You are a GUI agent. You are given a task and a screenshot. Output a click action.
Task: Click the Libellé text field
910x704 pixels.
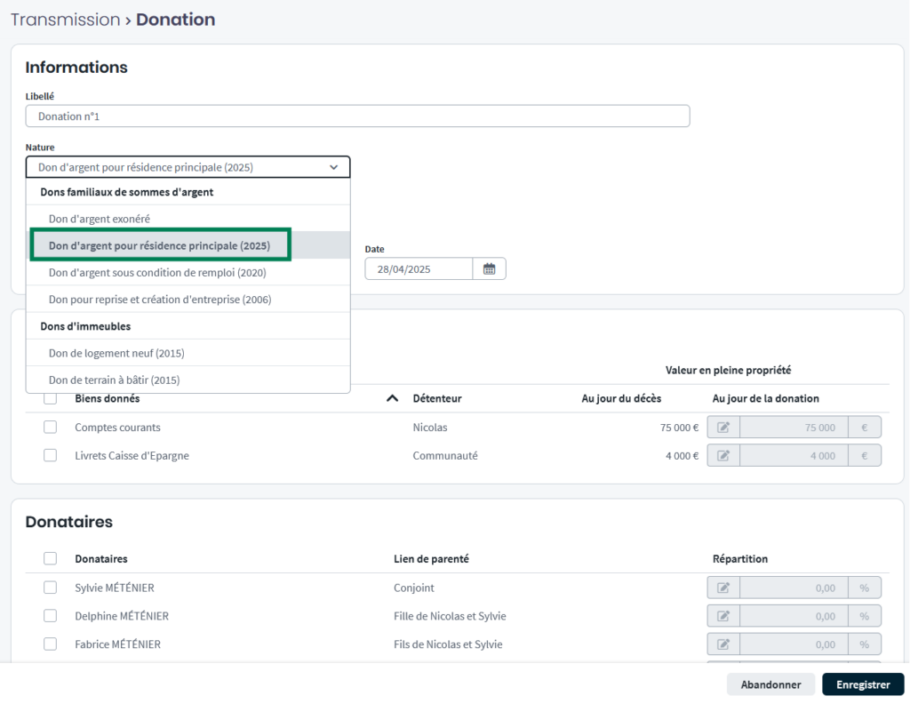(357, 116)
